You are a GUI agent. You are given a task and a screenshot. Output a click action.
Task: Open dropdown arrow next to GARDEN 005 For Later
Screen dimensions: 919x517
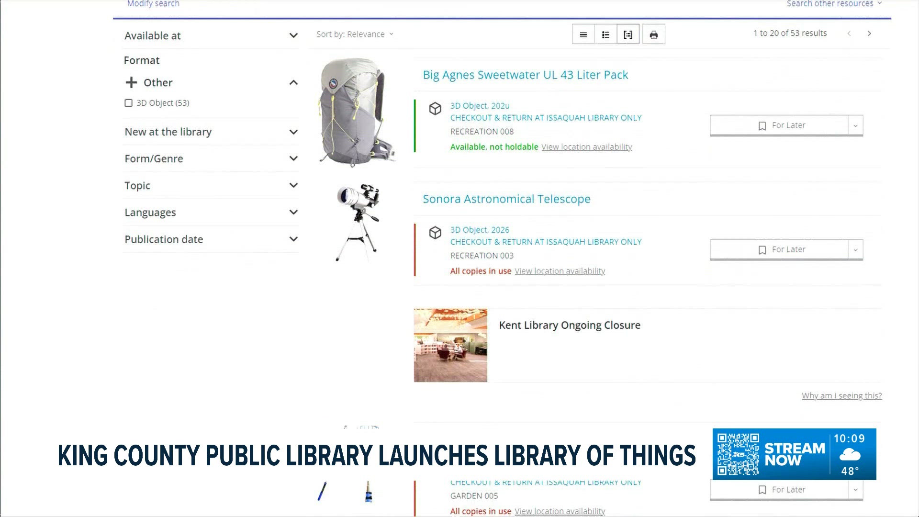click(x=855, y=490)
